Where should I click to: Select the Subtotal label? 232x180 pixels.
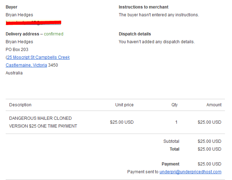pos(171,141)
